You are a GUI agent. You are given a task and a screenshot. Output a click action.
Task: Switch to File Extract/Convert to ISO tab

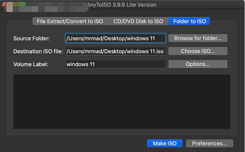(x=70, y=21)
